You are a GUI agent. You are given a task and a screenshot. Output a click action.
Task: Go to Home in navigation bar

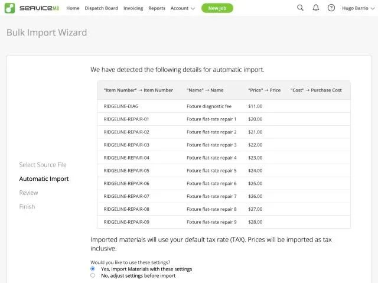(x=73, y=8)
